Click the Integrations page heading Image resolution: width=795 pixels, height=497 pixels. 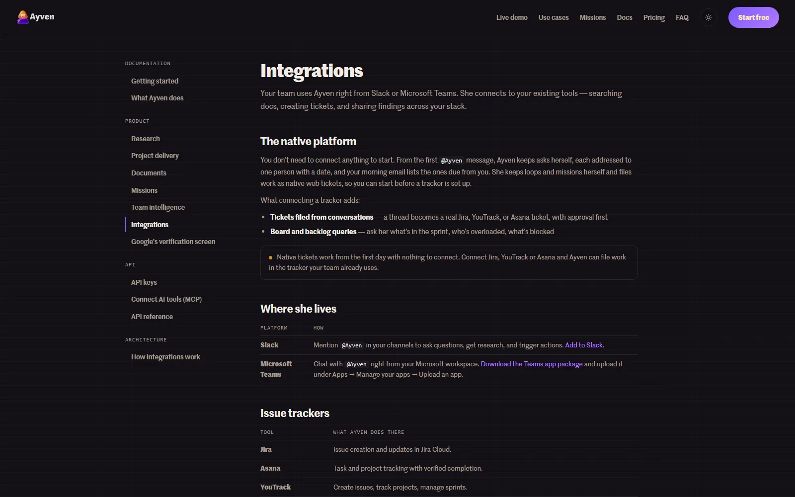[x=312, y=71]
